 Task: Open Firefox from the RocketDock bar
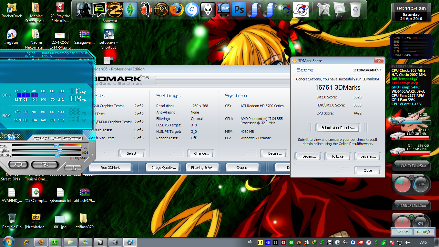tap(177, 9)
